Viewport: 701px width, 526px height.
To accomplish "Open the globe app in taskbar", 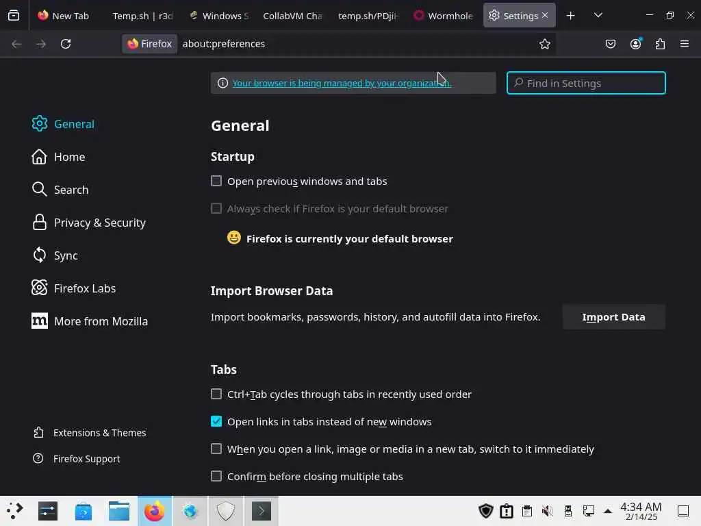I will (x=190, y=511).
